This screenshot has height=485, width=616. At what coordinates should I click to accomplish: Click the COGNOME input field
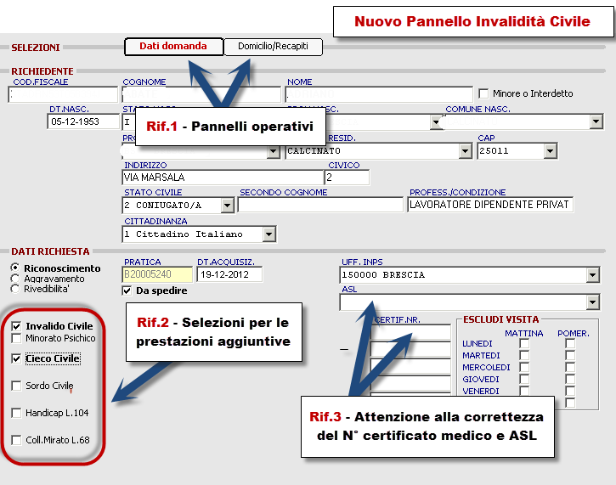201,94
